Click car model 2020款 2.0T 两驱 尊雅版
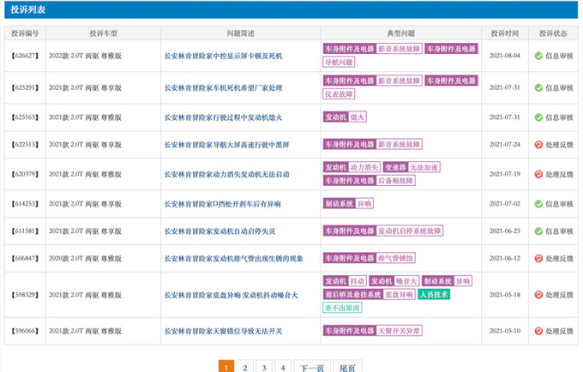Viewport: 583px width, 372px height. (85, 258)
